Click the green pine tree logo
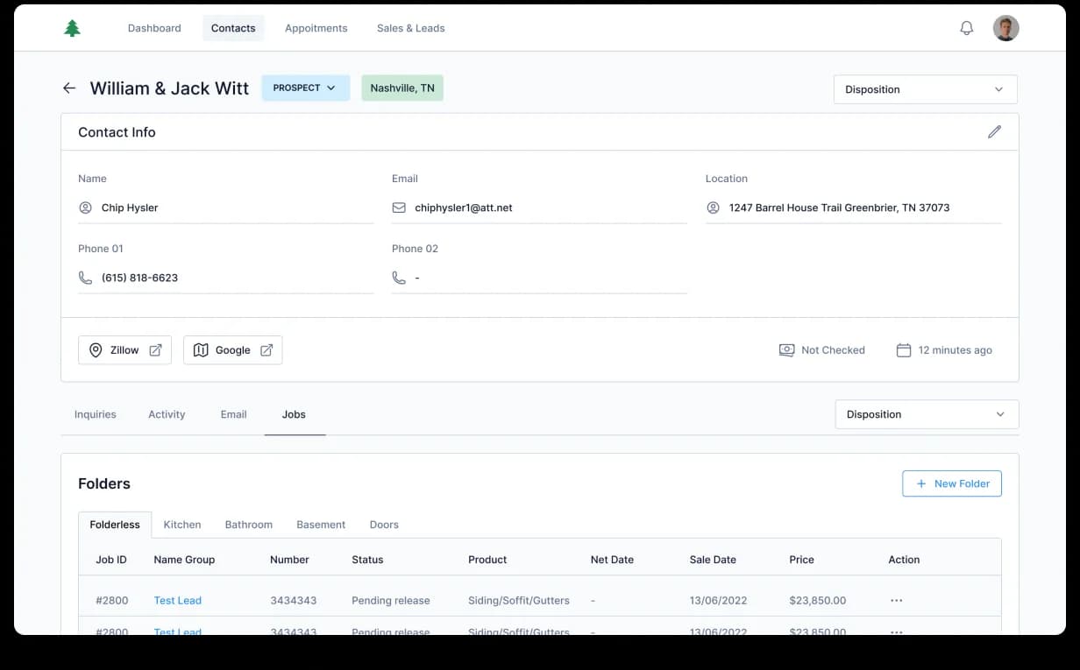The image size is (1080, 670). (x=72, y=28)
